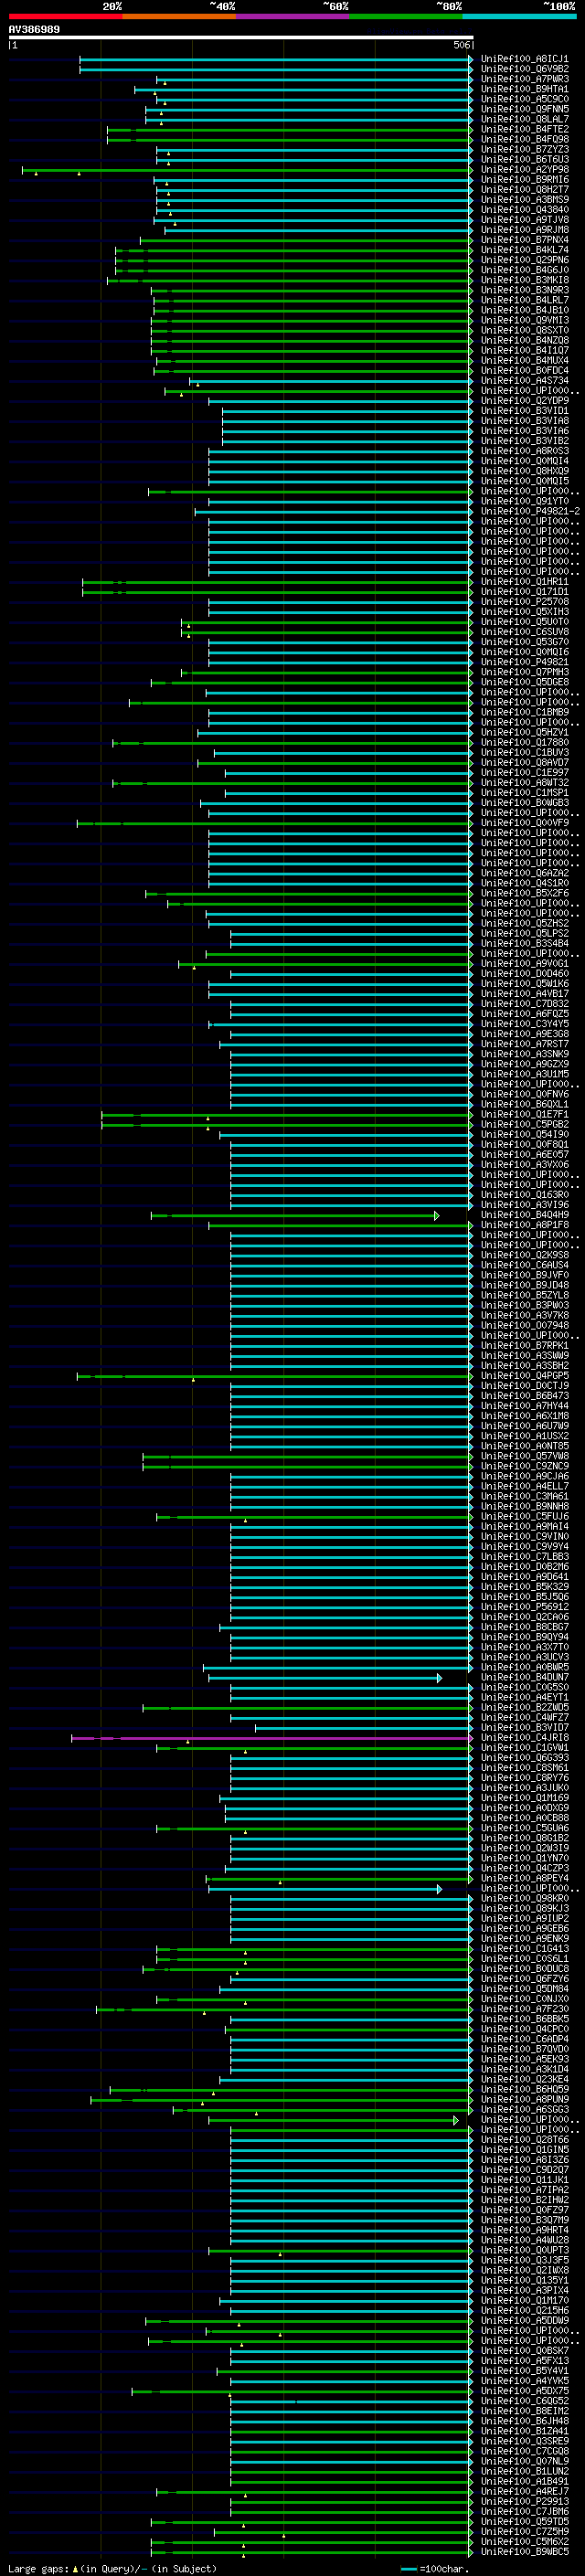Select hit UniRef100_B4DUN7
This screenshot has width=585, height=2576.
point(525,1678)
